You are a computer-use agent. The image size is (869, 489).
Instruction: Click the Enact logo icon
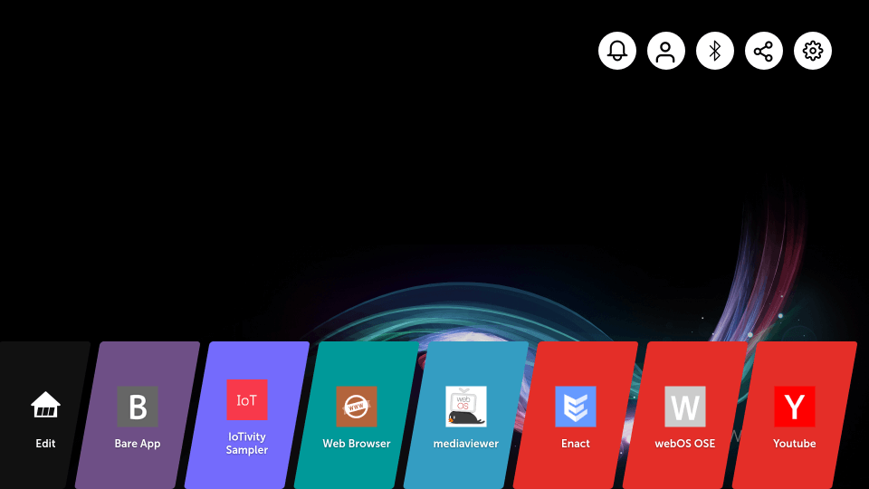coord(576,407)
